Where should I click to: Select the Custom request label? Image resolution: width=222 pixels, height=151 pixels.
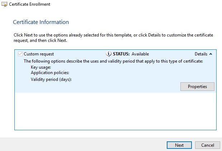[x=39, y=54]
